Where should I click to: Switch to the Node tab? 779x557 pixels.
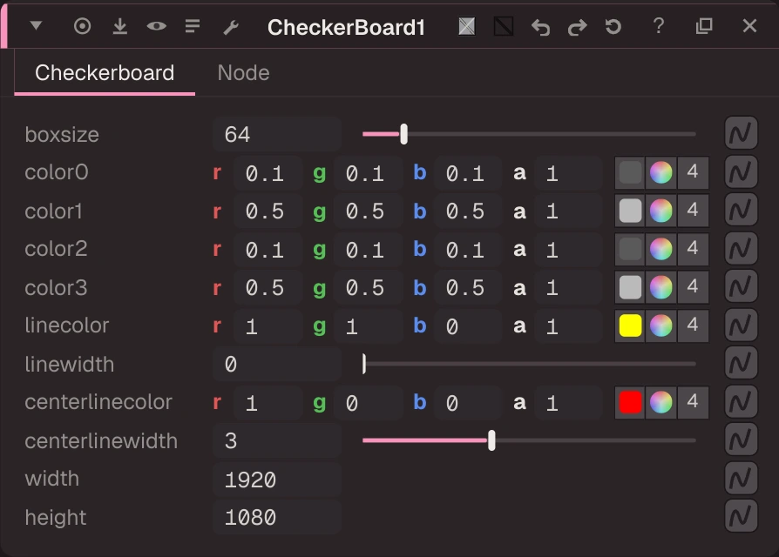pyautogui.click(x=243, y=73)
